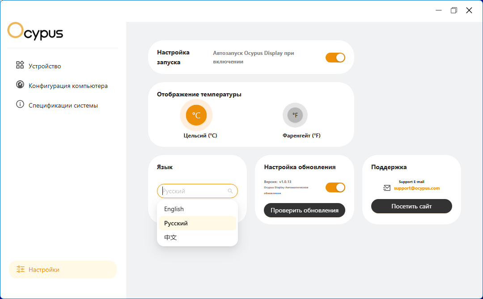Click the magnifier icon in language field

pos(230,191)
